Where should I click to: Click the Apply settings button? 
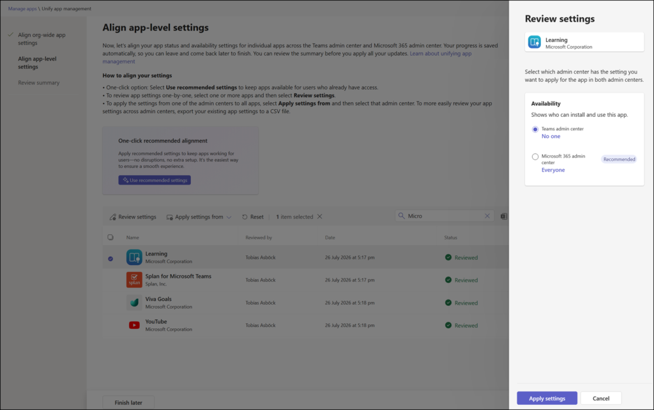547,399
